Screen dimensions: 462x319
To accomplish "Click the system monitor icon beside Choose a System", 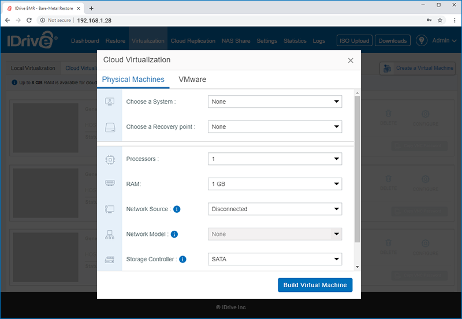I will 110,102.
